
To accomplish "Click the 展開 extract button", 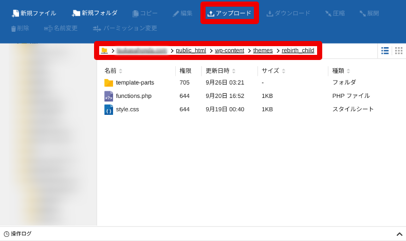I will coord(369,13).
